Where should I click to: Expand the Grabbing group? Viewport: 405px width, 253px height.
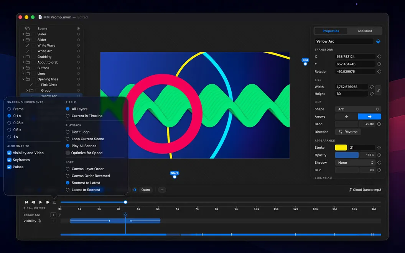pyautogui.click(x=23, y=57)
